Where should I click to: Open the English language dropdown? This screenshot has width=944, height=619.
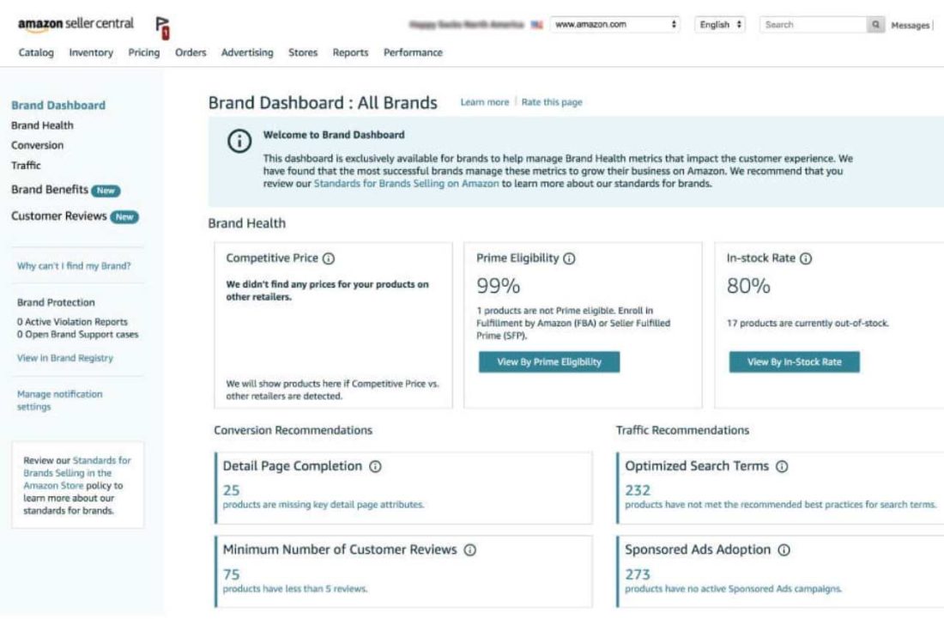[719, 25]
